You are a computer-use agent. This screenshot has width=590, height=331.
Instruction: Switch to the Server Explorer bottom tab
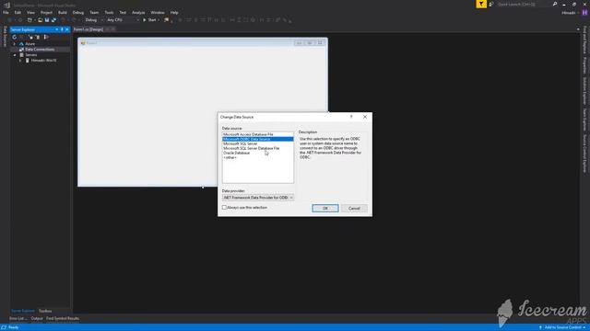pos(22,311)
